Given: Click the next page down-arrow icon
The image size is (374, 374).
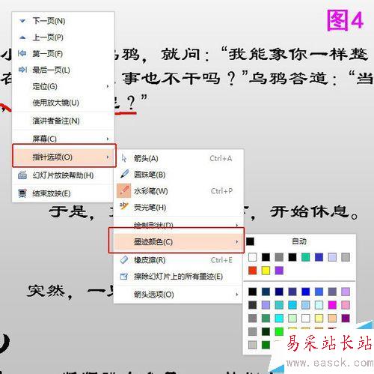Looking at the screenshot, I should (22, 21).
